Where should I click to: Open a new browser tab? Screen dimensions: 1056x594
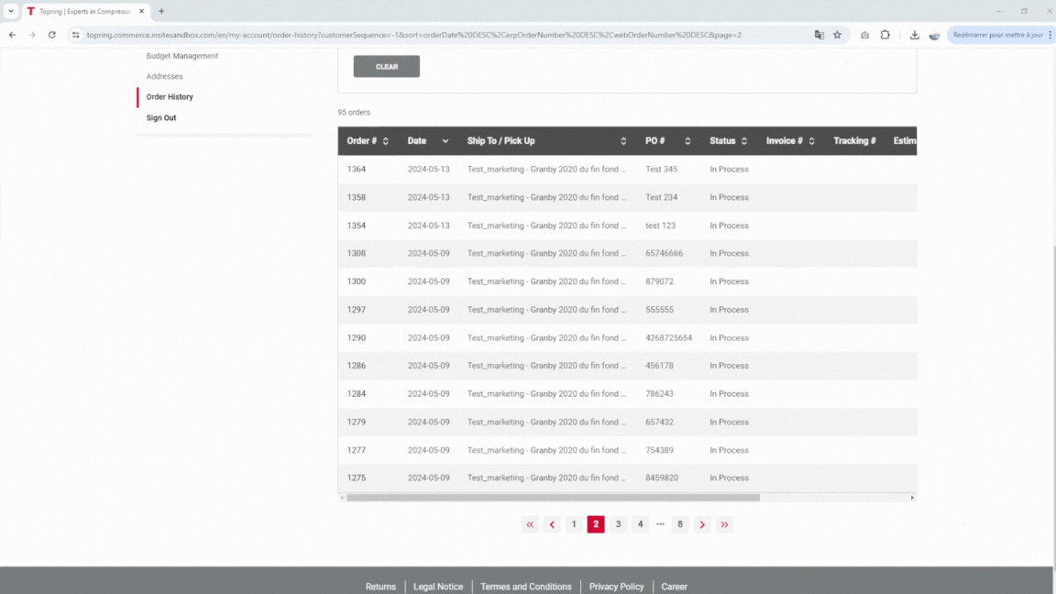161,11
